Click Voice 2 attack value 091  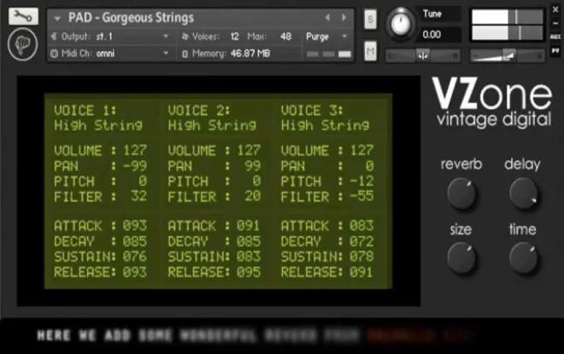click(x=248, y=226)
